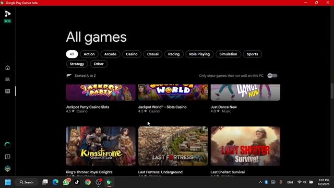
Task: Show hidden system tray icons
Action: point(260,182)
